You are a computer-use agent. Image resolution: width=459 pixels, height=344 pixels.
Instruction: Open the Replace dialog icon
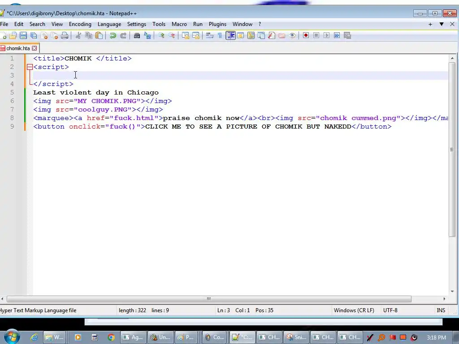(x=147, y=35)
